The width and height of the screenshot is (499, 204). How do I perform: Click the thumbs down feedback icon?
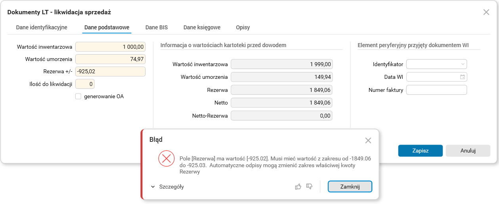point(310,187)
